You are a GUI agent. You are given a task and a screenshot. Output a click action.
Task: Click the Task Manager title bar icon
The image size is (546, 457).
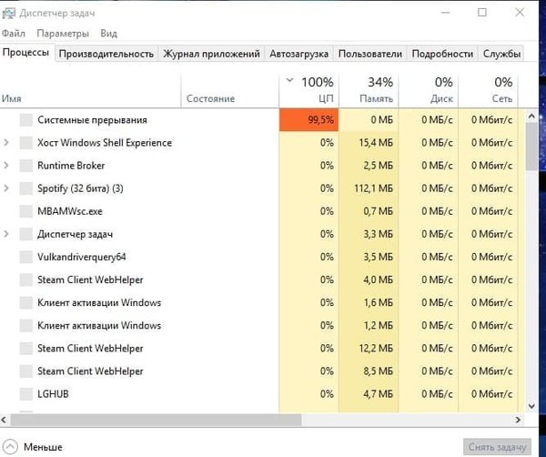[9, 12]
